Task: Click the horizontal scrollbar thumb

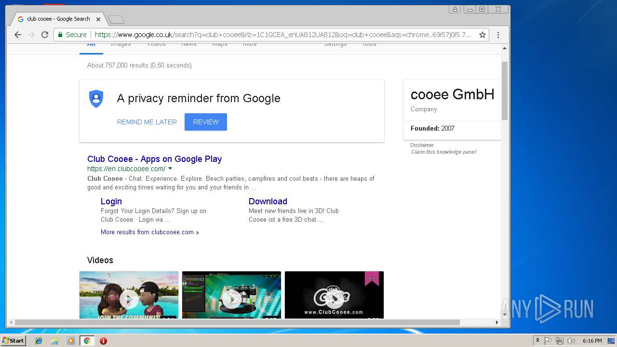Action: (237, 322)
